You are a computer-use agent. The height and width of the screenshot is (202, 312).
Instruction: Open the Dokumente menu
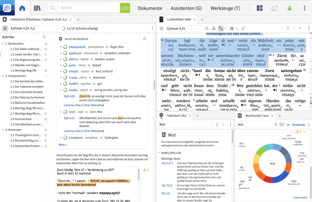click(149, 8)
